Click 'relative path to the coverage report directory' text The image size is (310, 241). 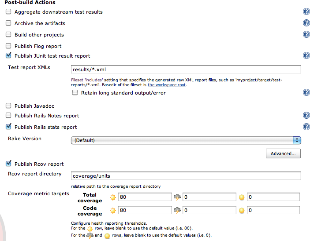(116, 186)
